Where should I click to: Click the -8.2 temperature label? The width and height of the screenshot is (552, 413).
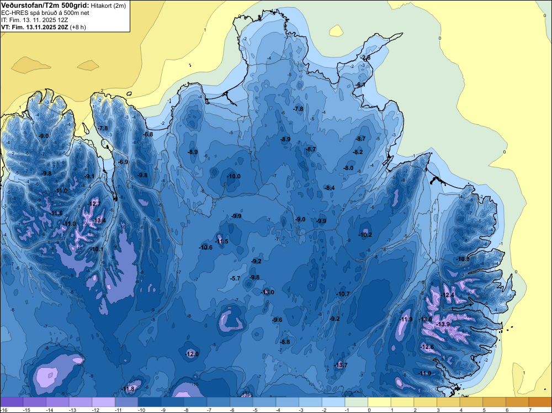(x=358, y=152)
